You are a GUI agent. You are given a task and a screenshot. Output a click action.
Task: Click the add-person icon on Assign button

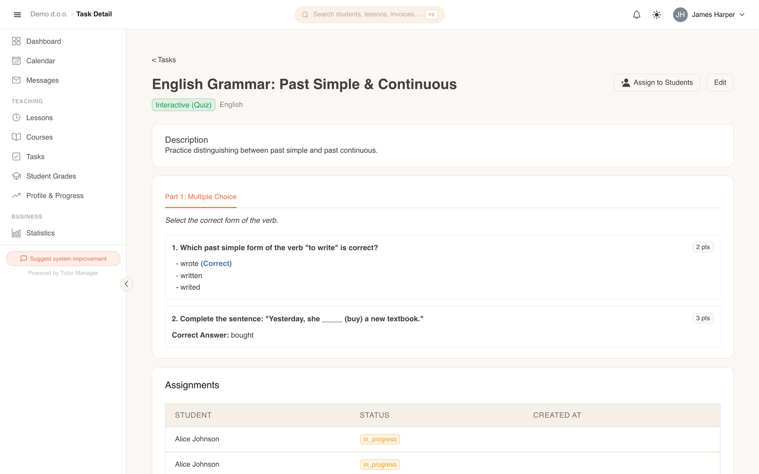pyautogui.click(x=625, y=83)
